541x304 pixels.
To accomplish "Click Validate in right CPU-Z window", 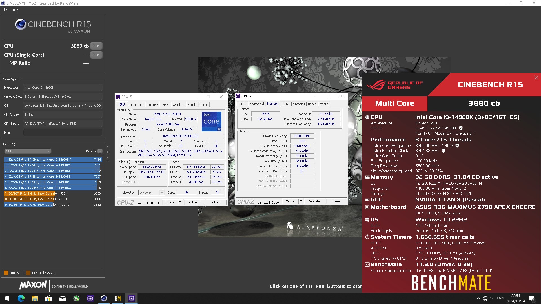I will click(x=314, y=201).
